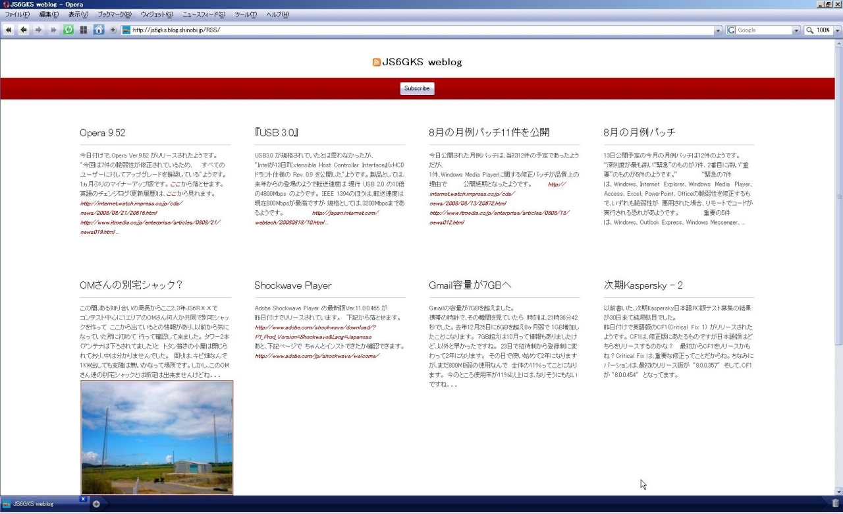
Task: Go back with the Back arrow
Action: (x=23, y=30)
